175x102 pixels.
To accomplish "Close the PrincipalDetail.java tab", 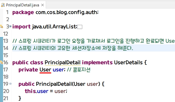I will [x=42, y=5].
